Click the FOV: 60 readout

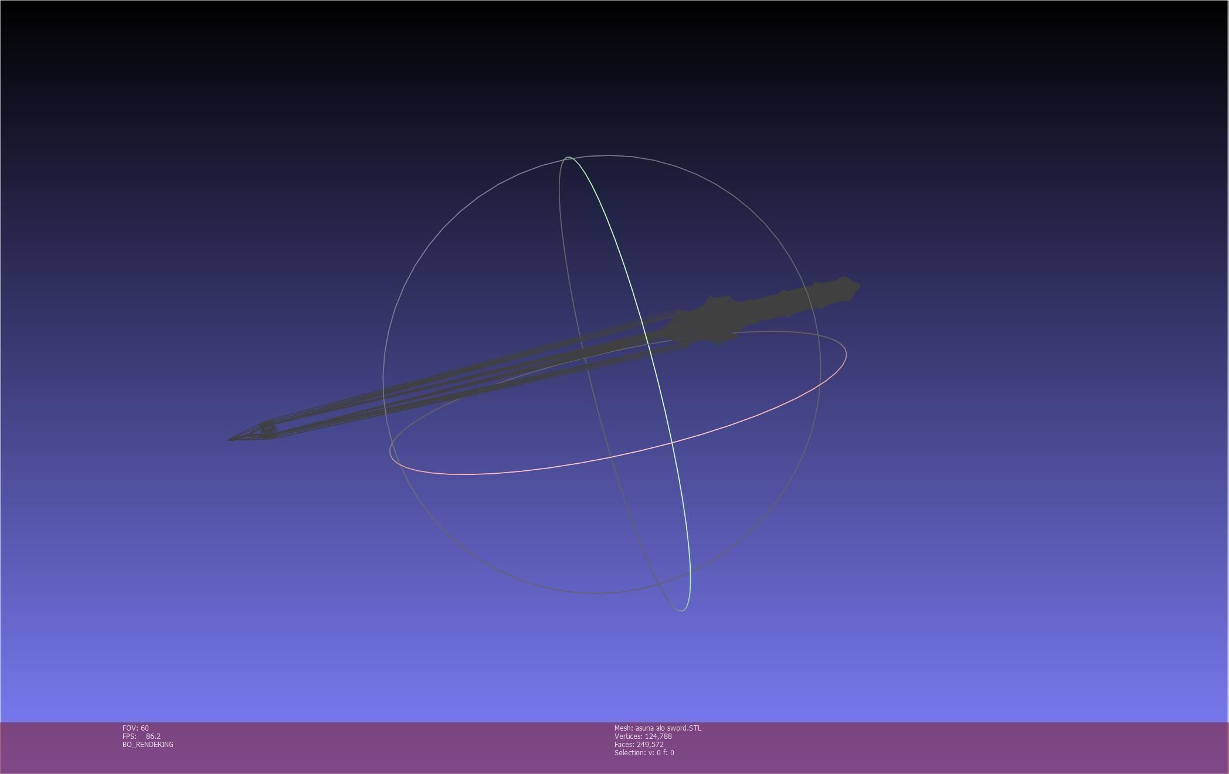tap(135, 728)
